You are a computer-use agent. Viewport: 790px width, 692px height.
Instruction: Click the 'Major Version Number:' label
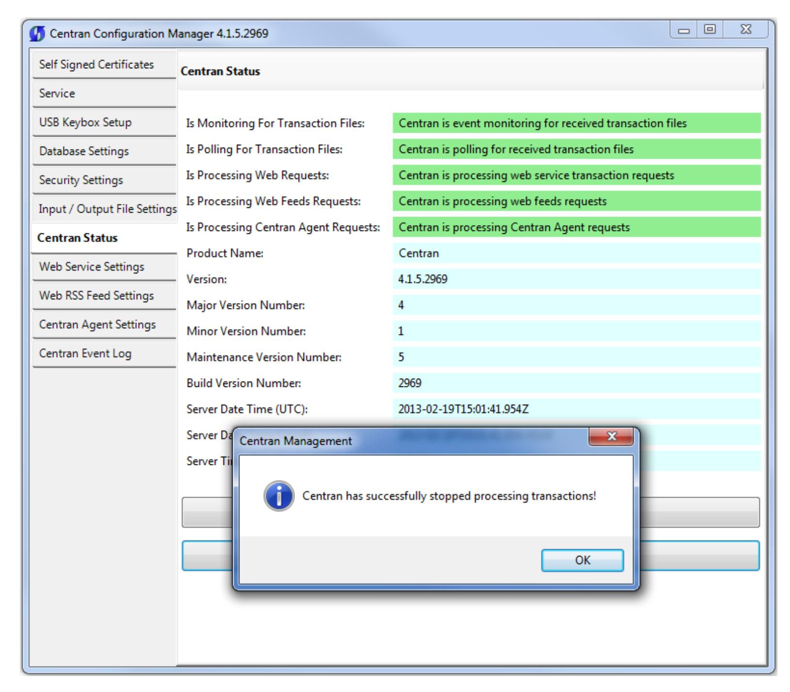click(x=246, y=306)
